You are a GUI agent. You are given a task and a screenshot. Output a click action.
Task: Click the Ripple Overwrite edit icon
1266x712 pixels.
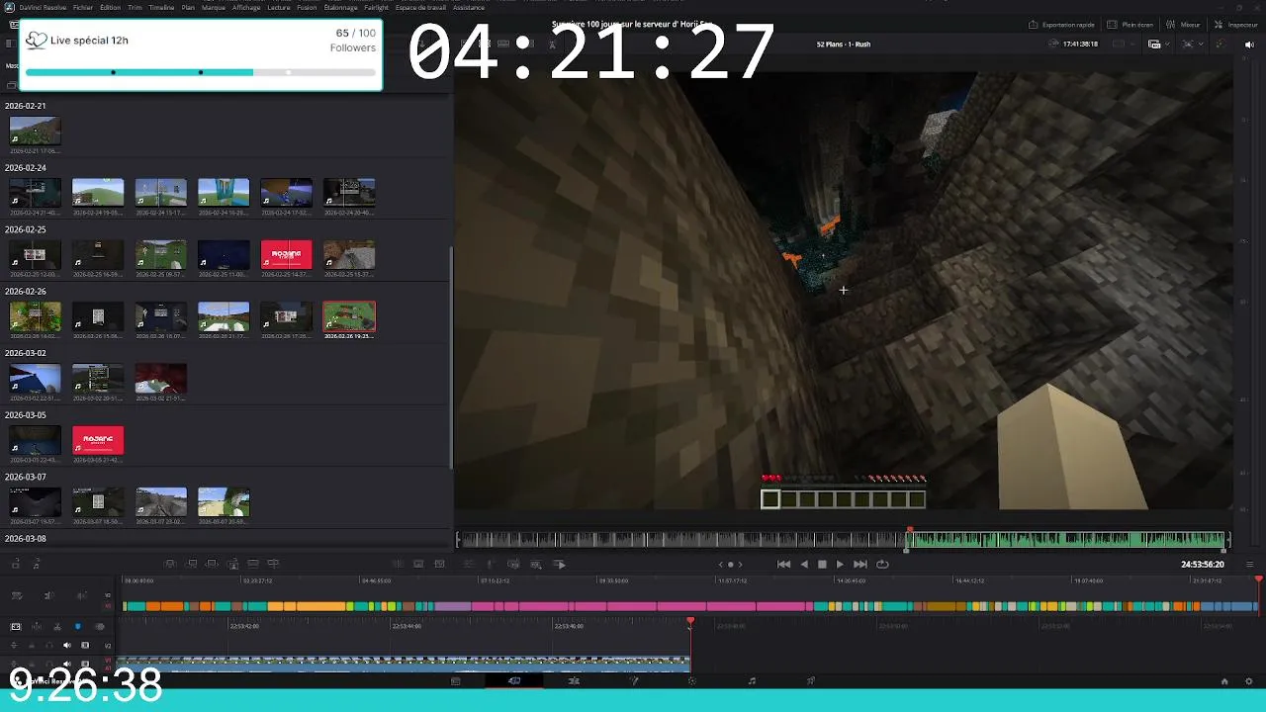tap(212, 564)
